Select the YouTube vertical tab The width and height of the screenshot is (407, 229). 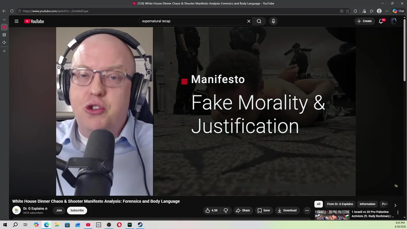pos(4,27)
